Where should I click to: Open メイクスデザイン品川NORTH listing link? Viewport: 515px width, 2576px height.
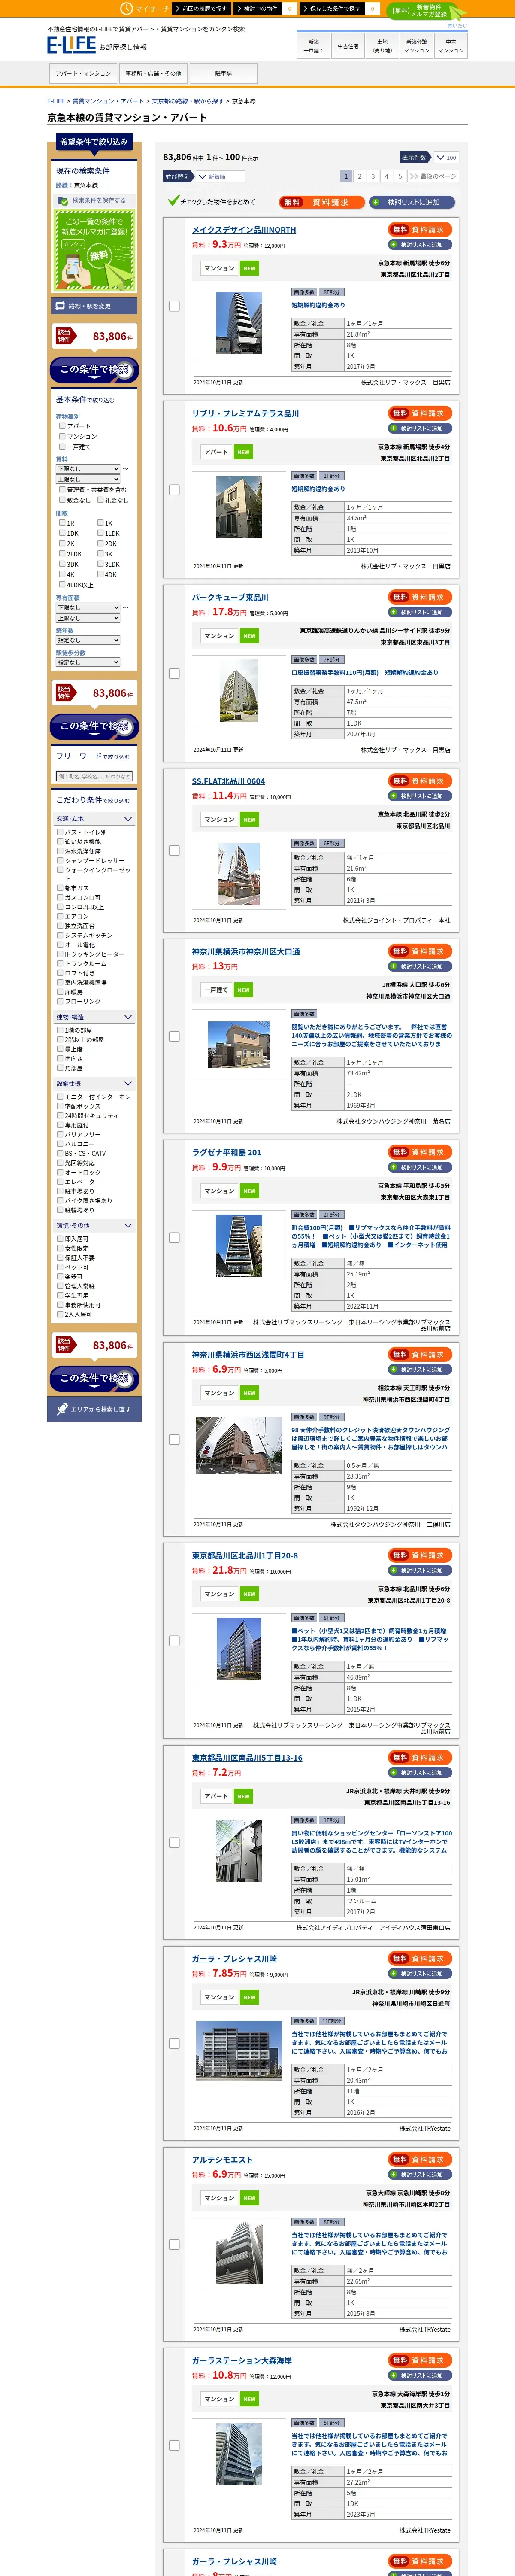point(244,230)
